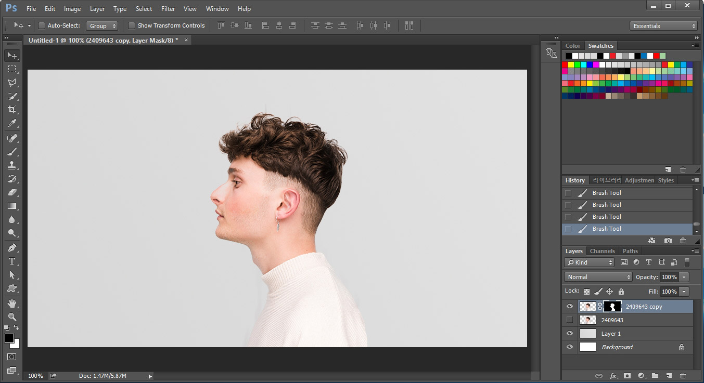Select the Polygonal Lasso tool
Screen dimensions: 704x383
pos(12,82)
